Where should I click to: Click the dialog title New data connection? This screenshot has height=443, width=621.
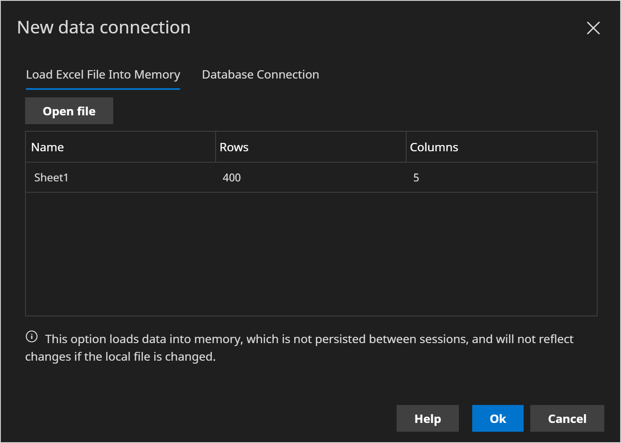104,27
